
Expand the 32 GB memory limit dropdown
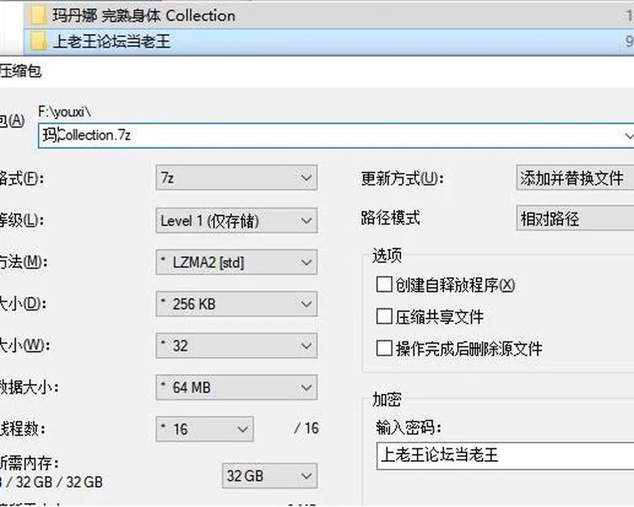269,476
